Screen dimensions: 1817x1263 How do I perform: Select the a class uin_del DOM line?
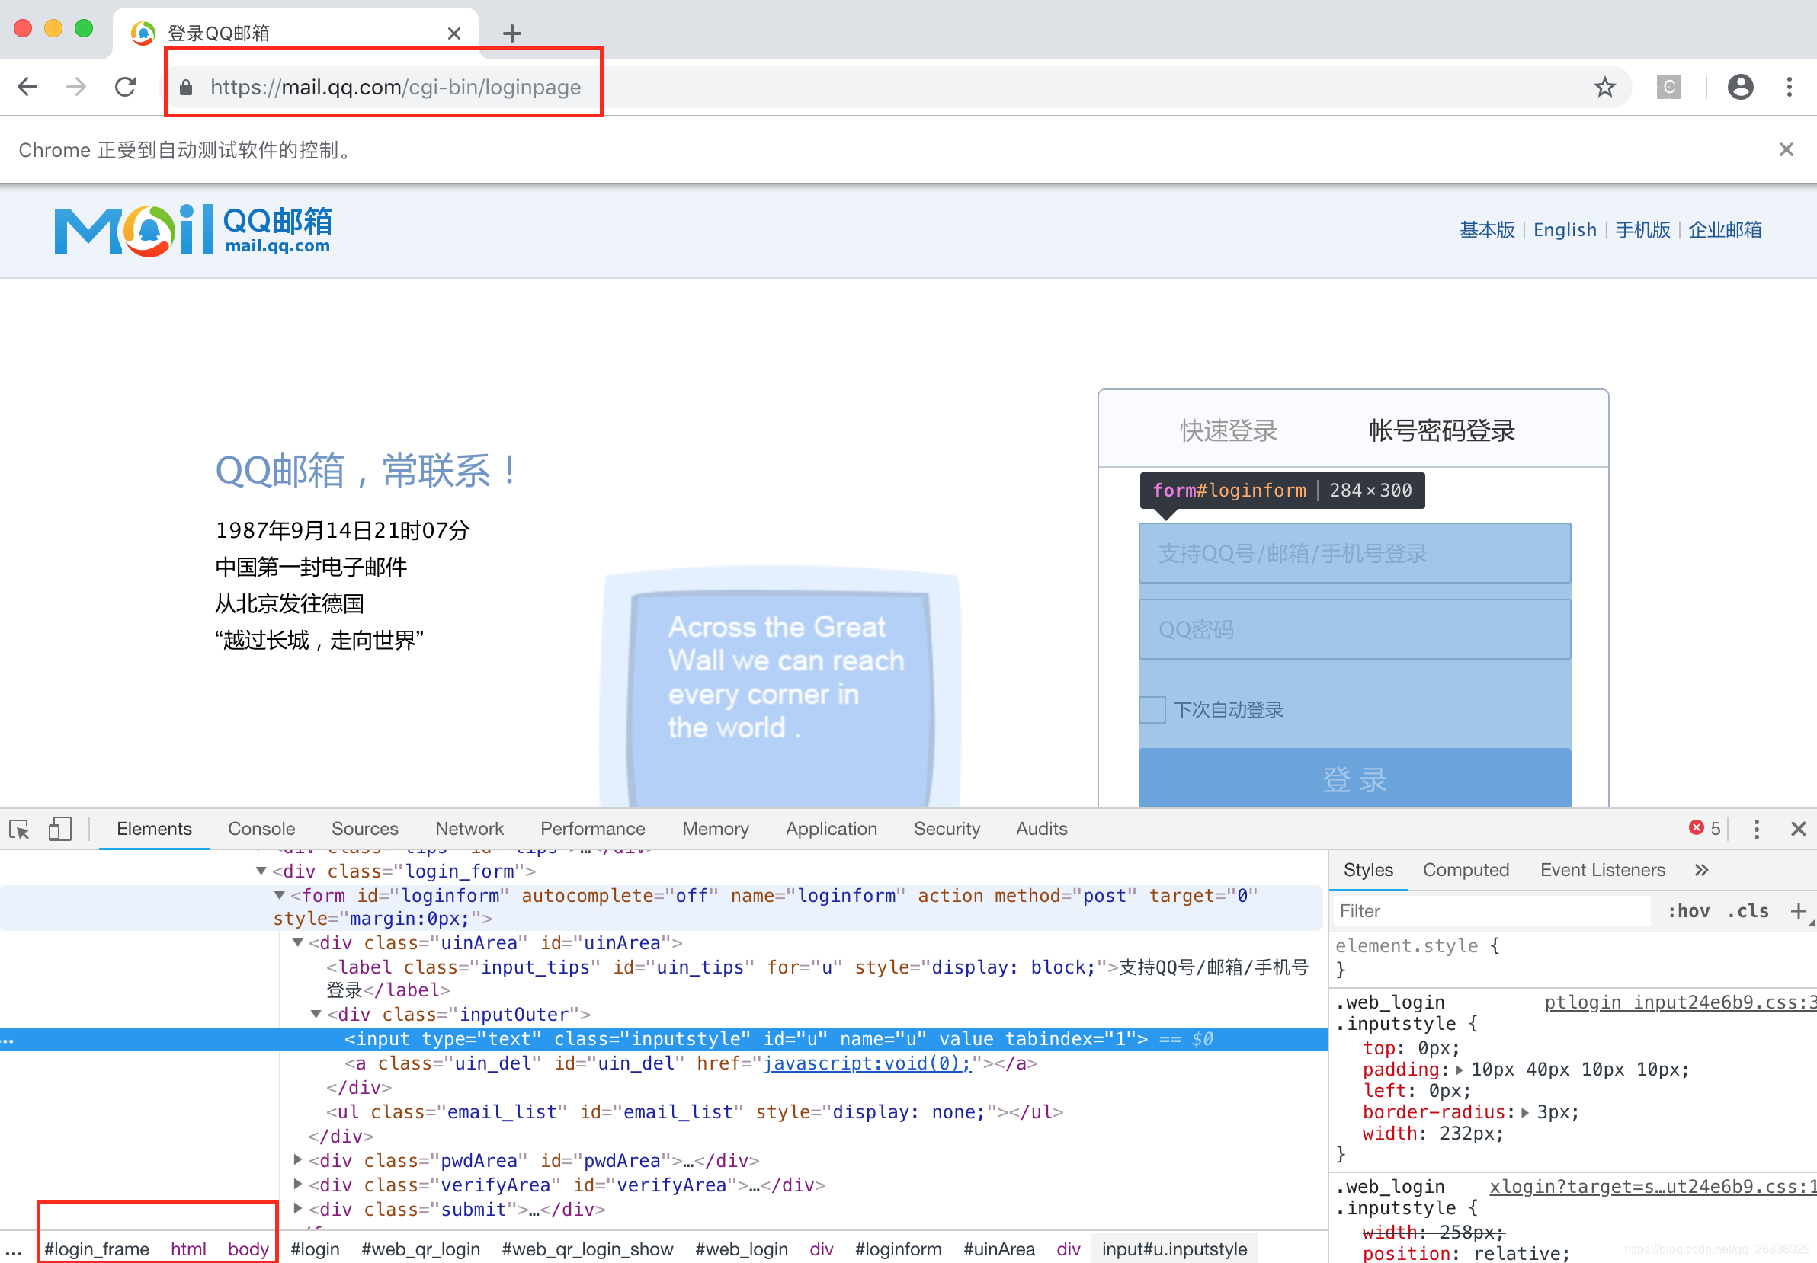coord(691,1063)
